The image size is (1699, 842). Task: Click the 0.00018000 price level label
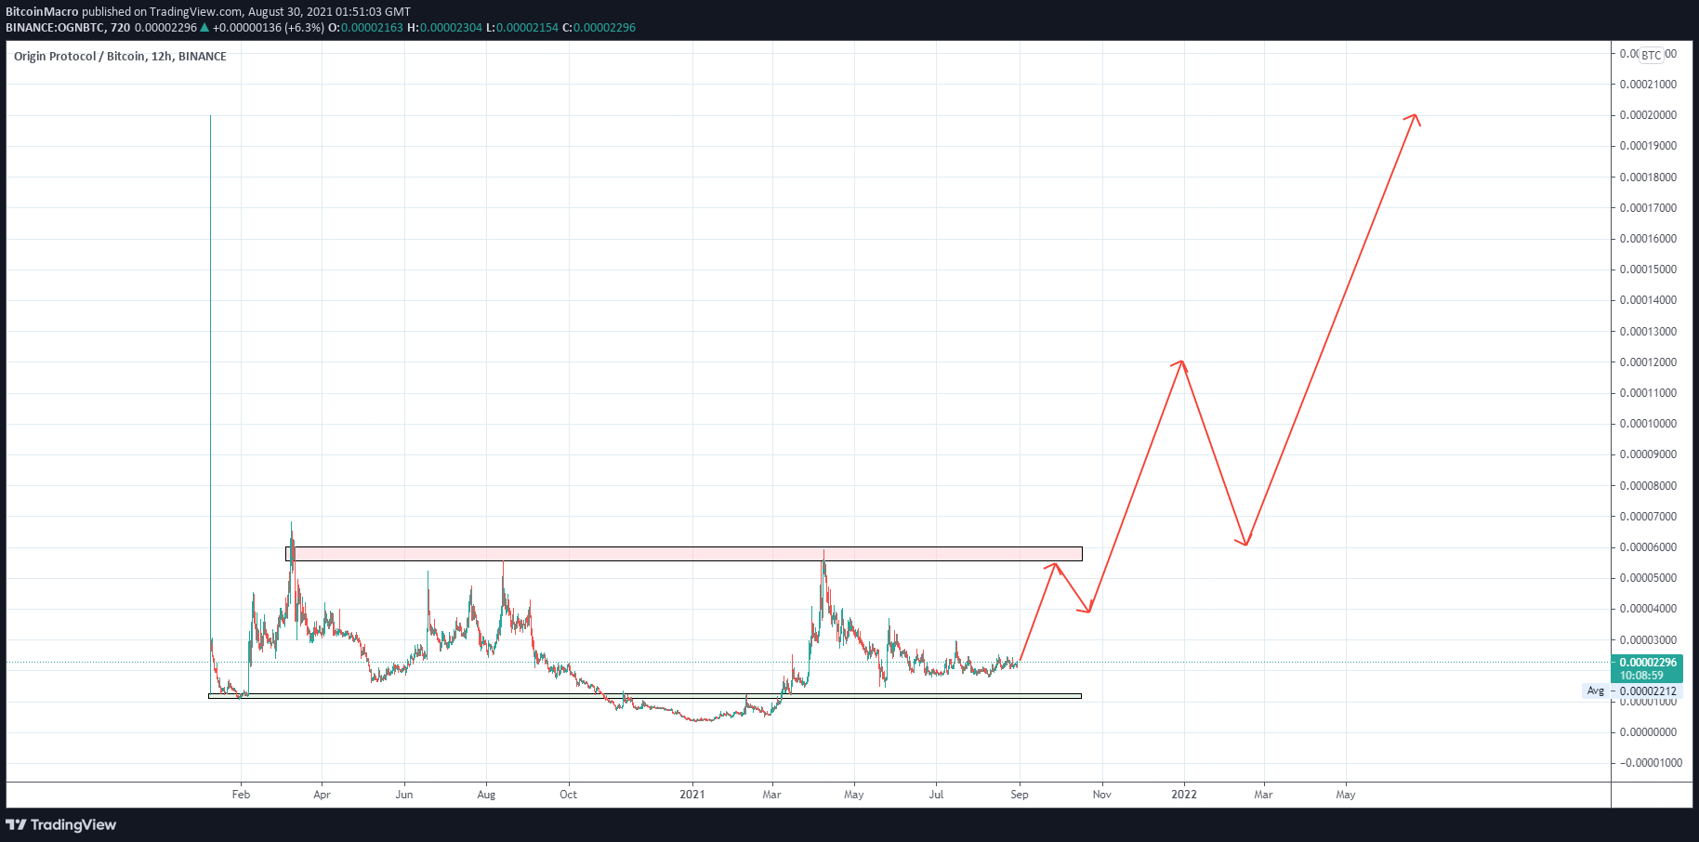[x=1648, y=178]
